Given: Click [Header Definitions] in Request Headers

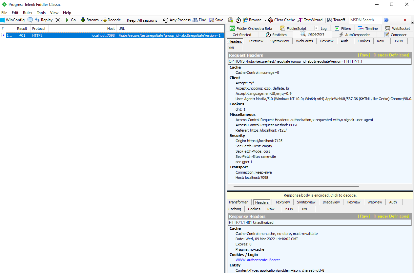Looking at the screenshot, I should click(x=391, y=55).
